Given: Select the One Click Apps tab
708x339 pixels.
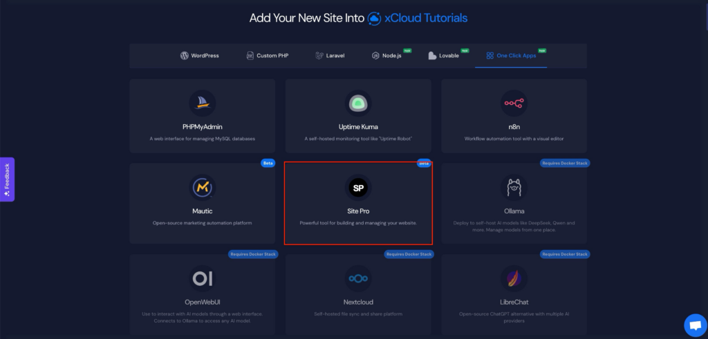Looking at the screenshot, I should [x=511, y=55].
